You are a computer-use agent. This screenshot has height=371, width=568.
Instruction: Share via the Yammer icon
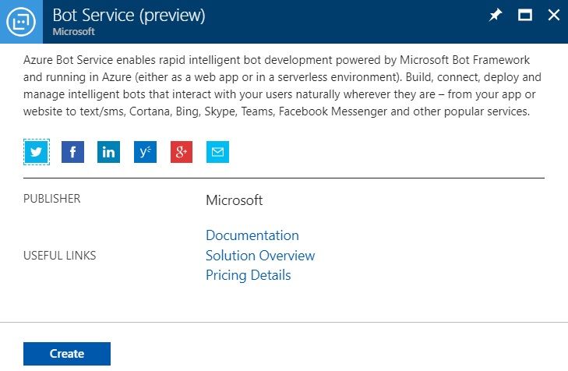coord(145,152)
